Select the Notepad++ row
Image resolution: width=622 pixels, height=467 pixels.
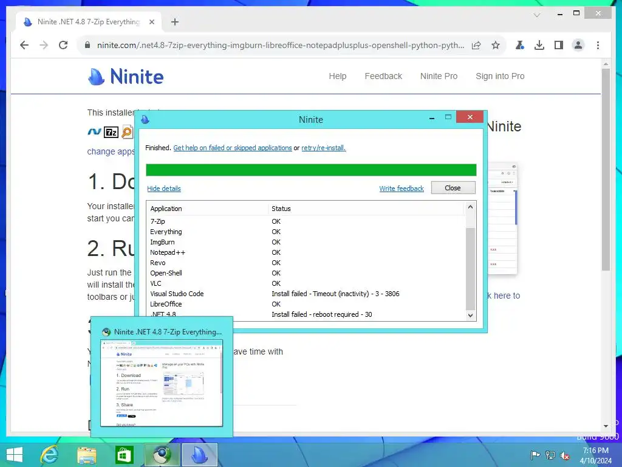coord(306,252)
